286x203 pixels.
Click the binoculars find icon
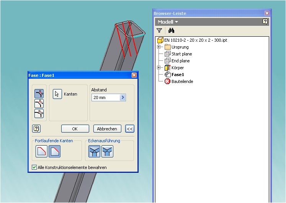pyautogui.click(x=171, y=31)
